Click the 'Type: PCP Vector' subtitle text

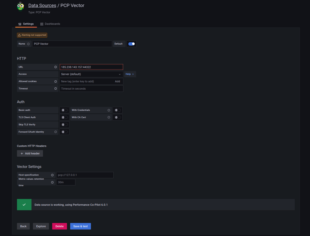click(39, 12)
